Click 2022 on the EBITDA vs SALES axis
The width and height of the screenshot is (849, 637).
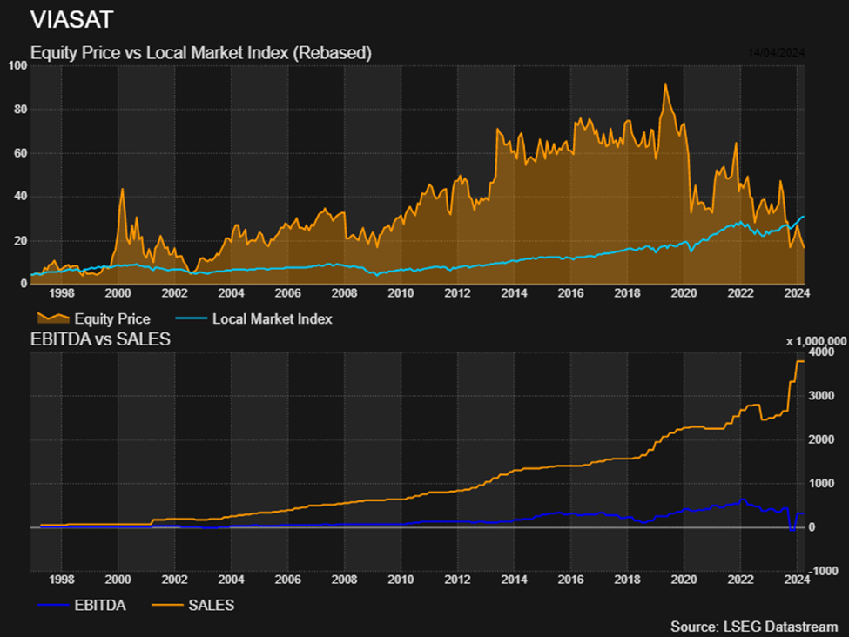(740, 580)
